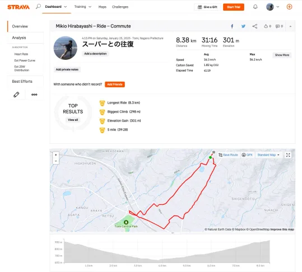302x272 pixels.
Task: Expand the Training dropdown menu
Action: (83, 7)
